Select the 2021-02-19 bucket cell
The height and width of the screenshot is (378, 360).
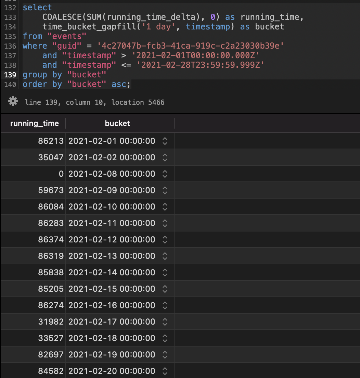(x=111, y=354)
